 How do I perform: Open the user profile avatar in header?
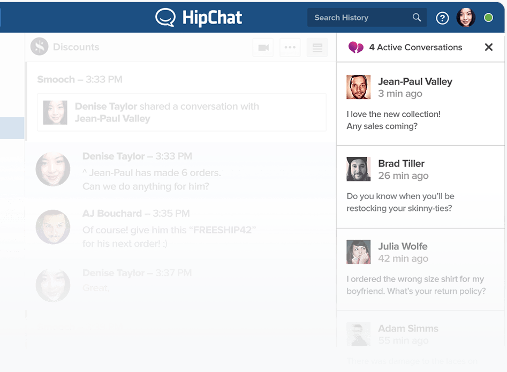click(466, 18)
